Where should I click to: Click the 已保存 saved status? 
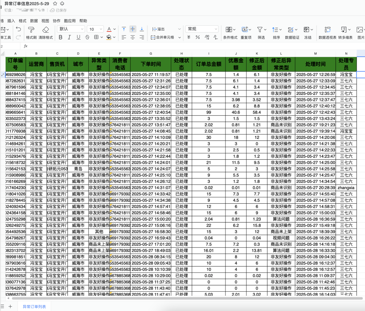[58, 10]
